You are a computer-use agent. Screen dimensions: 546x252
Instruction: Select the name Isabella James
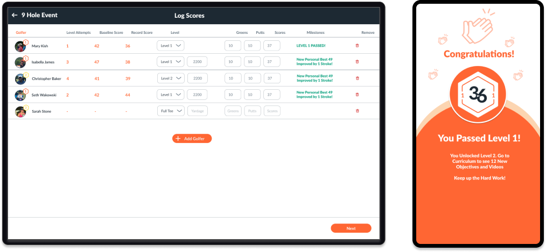(x=43, y=62)
